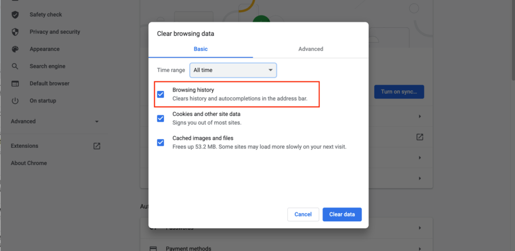Select the Basic tab
Image resolution: width=515 pixels, height=251 pixels.
pyautogui.click(x=201, y=49)
